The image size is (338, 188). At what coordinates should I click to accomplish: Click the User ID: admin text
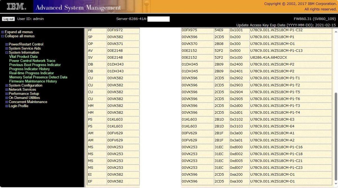(x=30, y=19)
